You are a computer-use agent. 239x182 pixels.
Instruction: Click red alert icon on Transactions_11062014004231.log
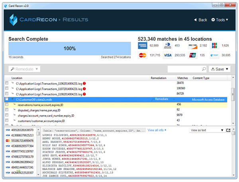tap(84, 83)
